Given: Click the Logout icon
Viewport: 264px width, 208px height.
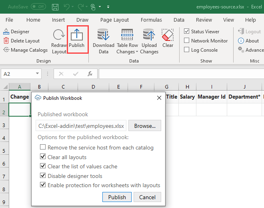Looking at the screenshot, I should click(241, 31).
